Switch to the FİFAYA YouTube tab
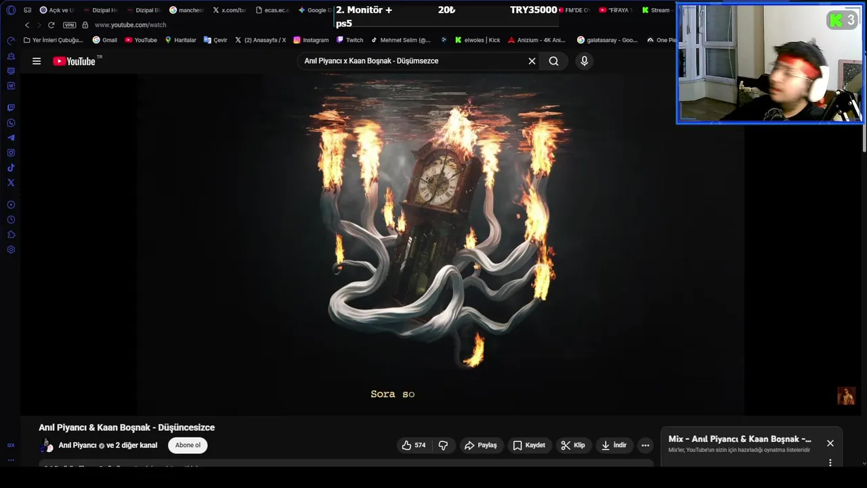Viewport: 867px width, 488px height. [616, 10]
